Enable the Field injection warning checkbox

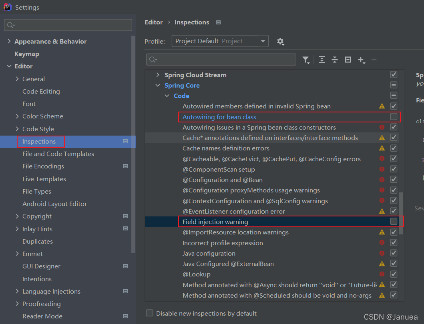[x=394, y=221]
